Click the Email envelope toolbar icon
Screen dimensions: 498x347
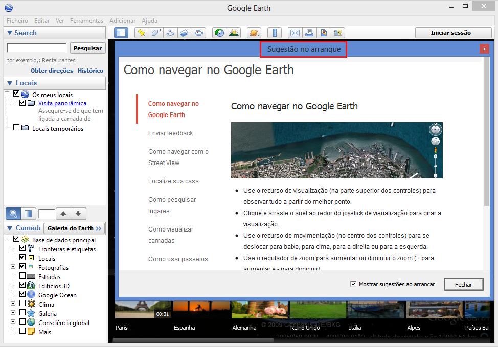click(x=295, y=33)
